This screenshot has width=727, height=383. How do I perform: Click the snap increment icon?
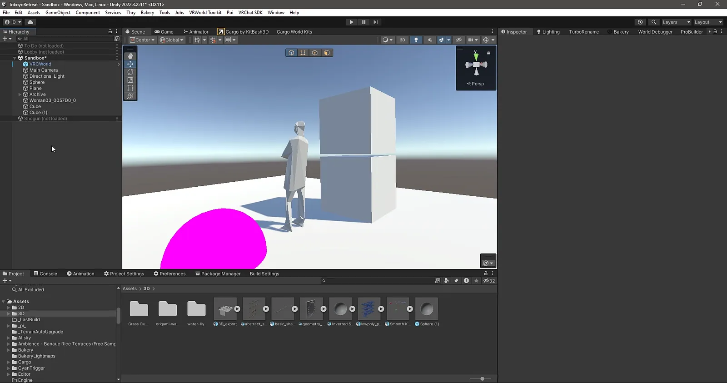(228, 40)
